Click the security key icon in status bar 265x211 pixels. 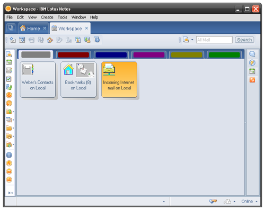[213, 201]
